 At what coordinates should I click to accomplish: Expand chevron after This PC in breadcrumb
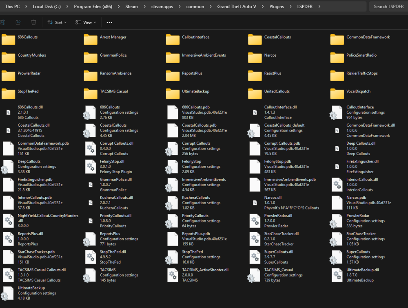26,7
